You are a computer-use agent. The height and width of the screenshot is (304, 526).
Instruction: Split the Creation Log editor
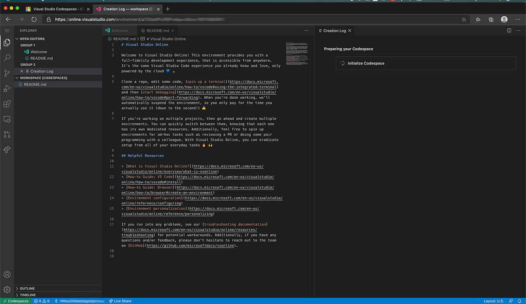coord(508,30)
